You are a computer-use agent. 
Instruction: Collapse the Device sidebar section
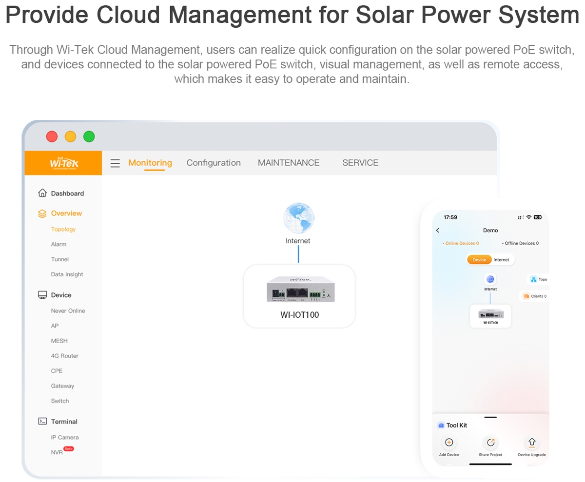coord(61,295)
